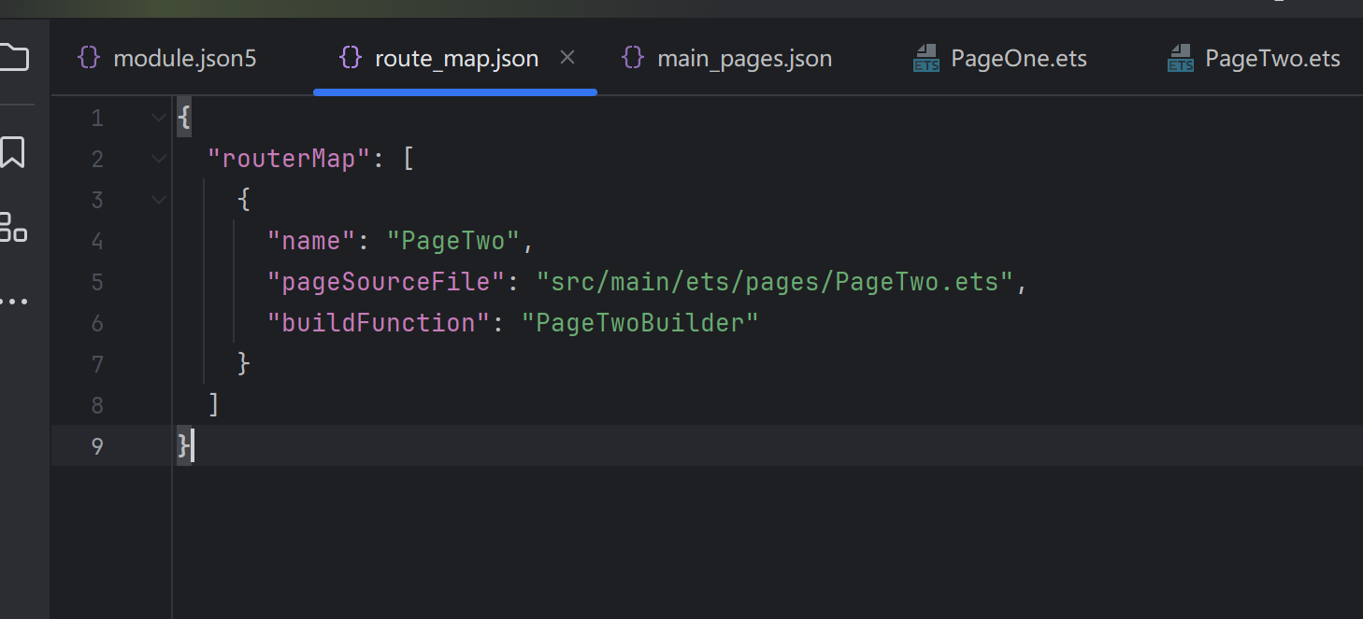
Task: Open the Project folder tool window
Action: (x=14, y=58)
